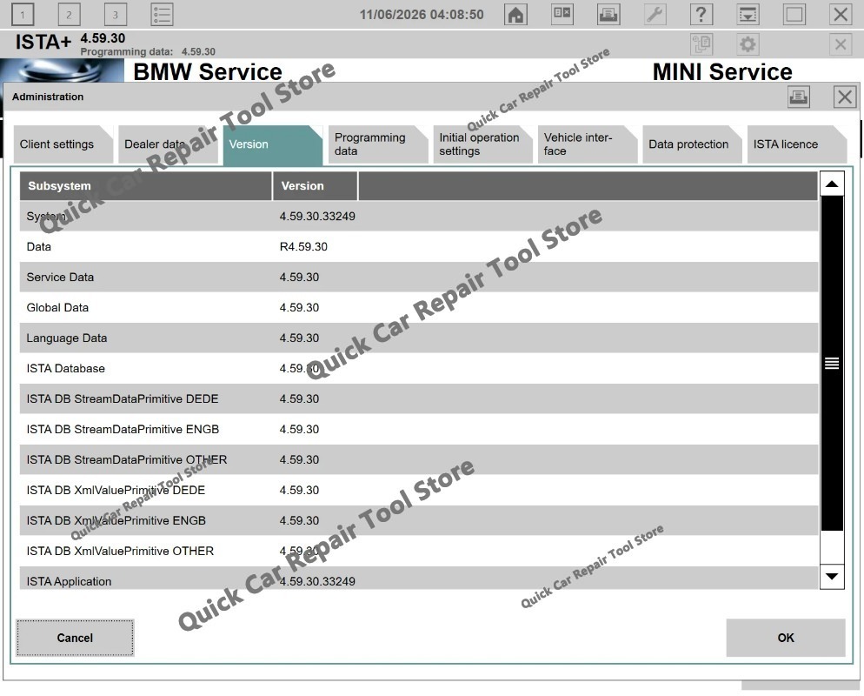Click the question mark help icon
Viewport: 864px width, 696px height.
coord(701,14)
